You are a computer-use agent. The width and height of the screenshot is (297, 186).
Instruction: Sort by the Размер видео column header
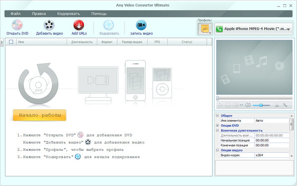click(x=132, y=42)
